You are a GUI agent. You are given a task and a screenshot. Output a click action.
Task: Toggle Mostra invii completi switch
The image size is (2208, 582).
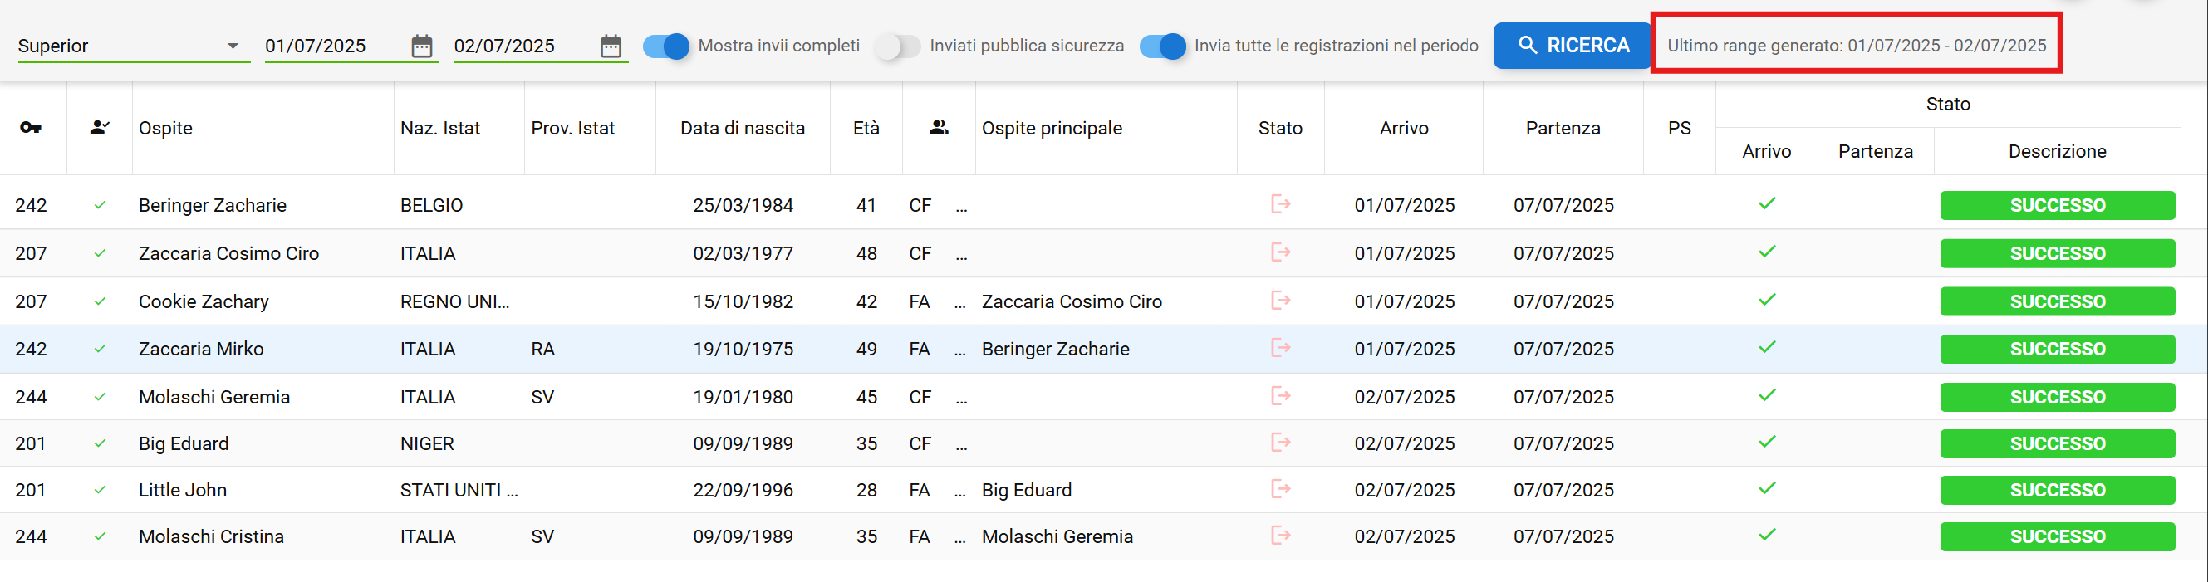[x=666, y=46]
